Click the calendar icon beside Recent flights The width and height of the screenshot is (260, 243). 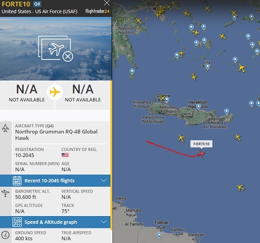(17, 181)
